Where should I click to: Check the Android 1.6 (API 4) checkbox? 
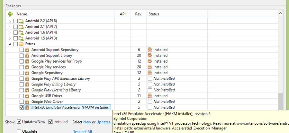16,33
